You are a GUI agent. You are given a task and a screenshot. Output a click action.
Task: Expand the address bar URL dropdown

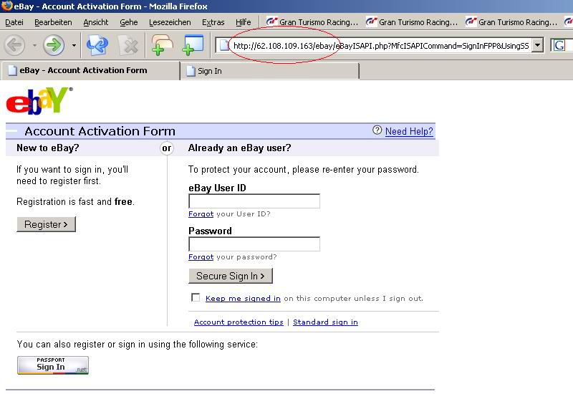[x=537, y=45]
